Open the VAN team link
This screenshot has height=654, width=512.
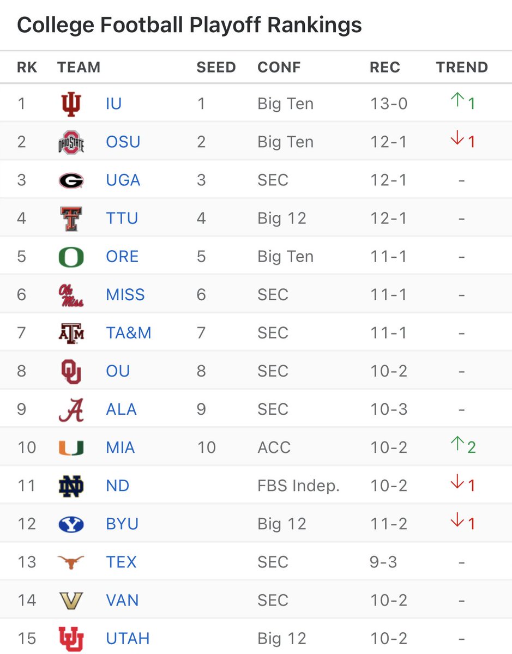pos(122,601)
